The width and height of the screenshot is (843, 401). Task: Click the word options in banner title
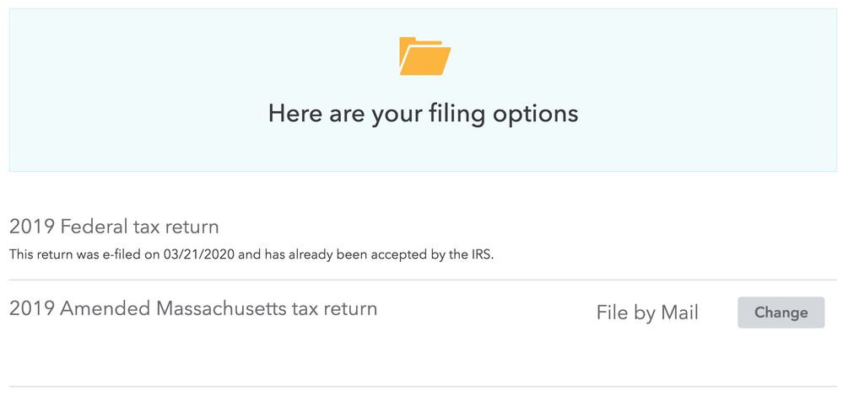pyautogui.click(x=535, y=113)
